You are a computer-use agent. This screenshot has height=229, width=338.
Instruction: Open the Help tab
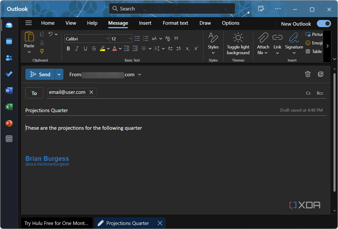click(x=92, y=23)
